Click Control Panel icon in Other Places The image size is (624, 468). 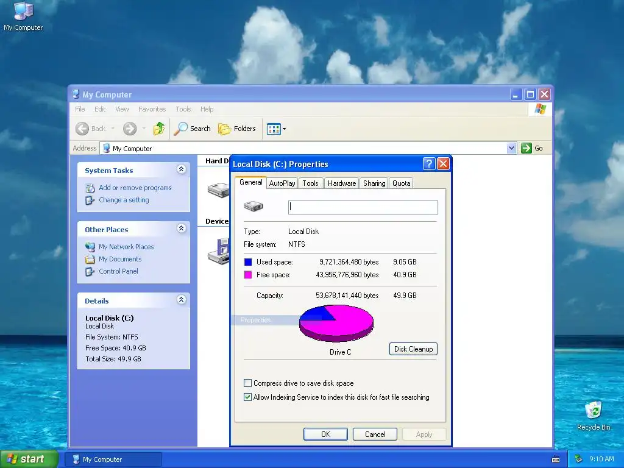pyautogui.click(x=90, y=271)
